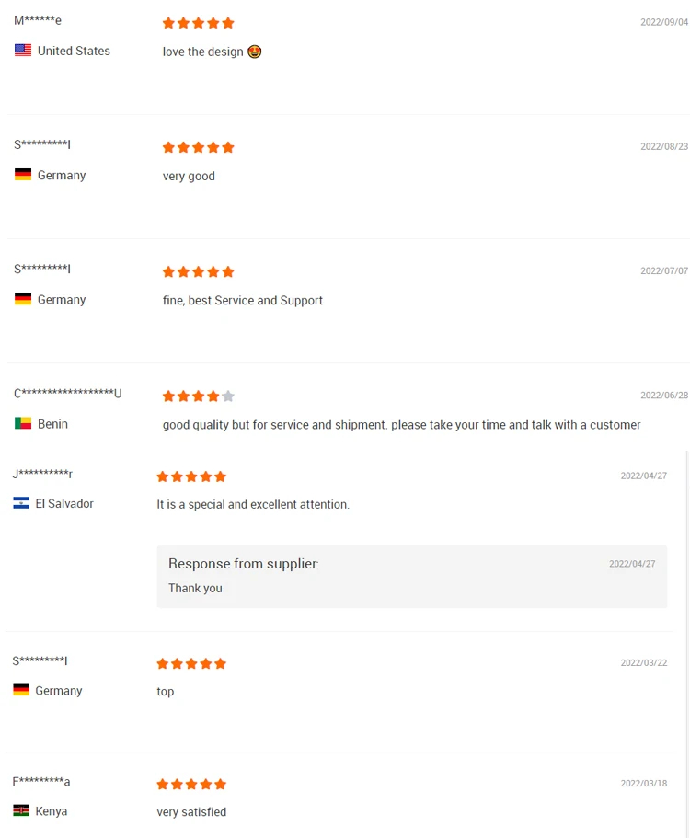Viewport: 690px width, 838px height.
Task: Click the supplier's "Thank you" reply text
Action: (195, 589)
